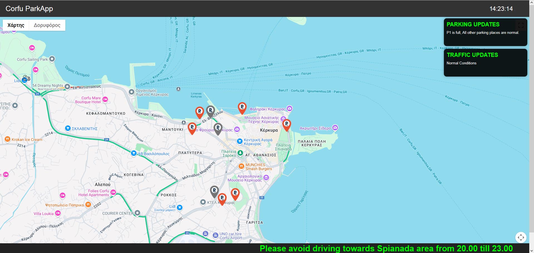Select the P5 parking pin
Viewport: 534px width, 253px height.
pos(235,193)
